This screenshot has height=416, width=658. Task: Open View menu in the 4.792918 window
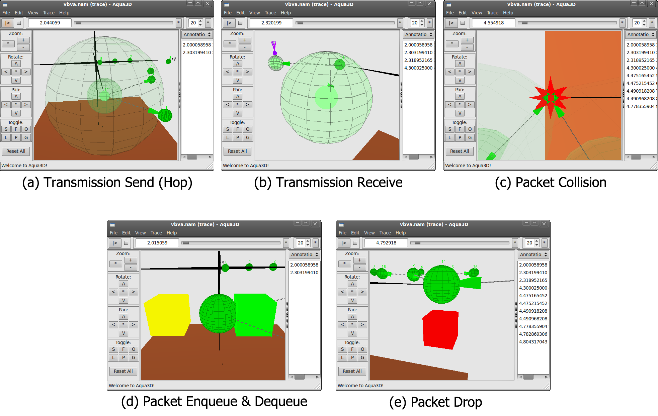tap(369, 233)
